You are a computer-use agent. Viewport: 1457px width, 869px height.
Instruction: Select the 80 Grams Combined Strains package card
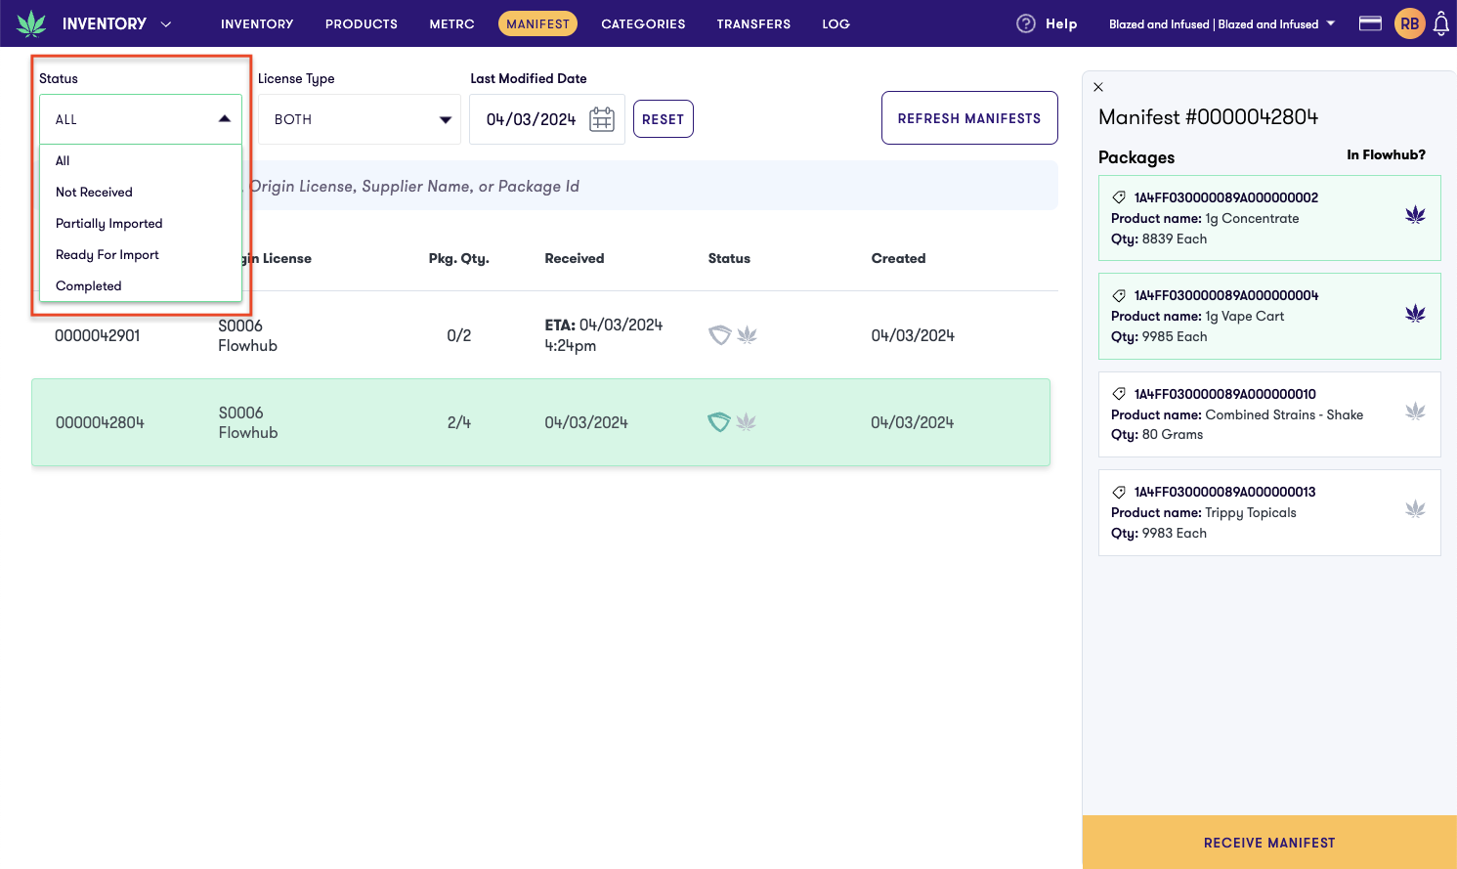tap(1269, 414)
